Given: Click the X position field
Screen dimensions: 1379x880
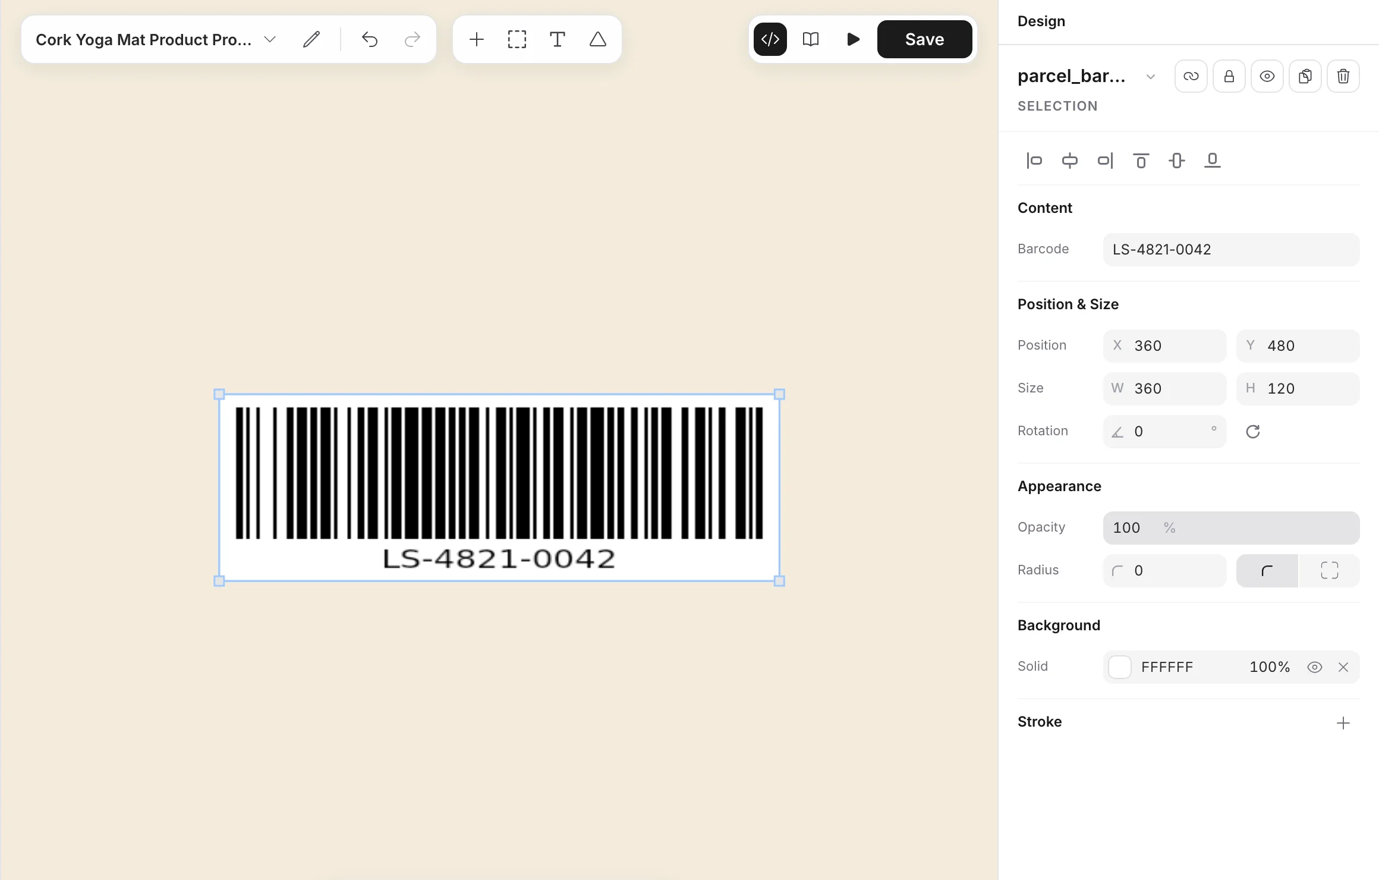Looking at the screenshot, I should pos(1165,346).
